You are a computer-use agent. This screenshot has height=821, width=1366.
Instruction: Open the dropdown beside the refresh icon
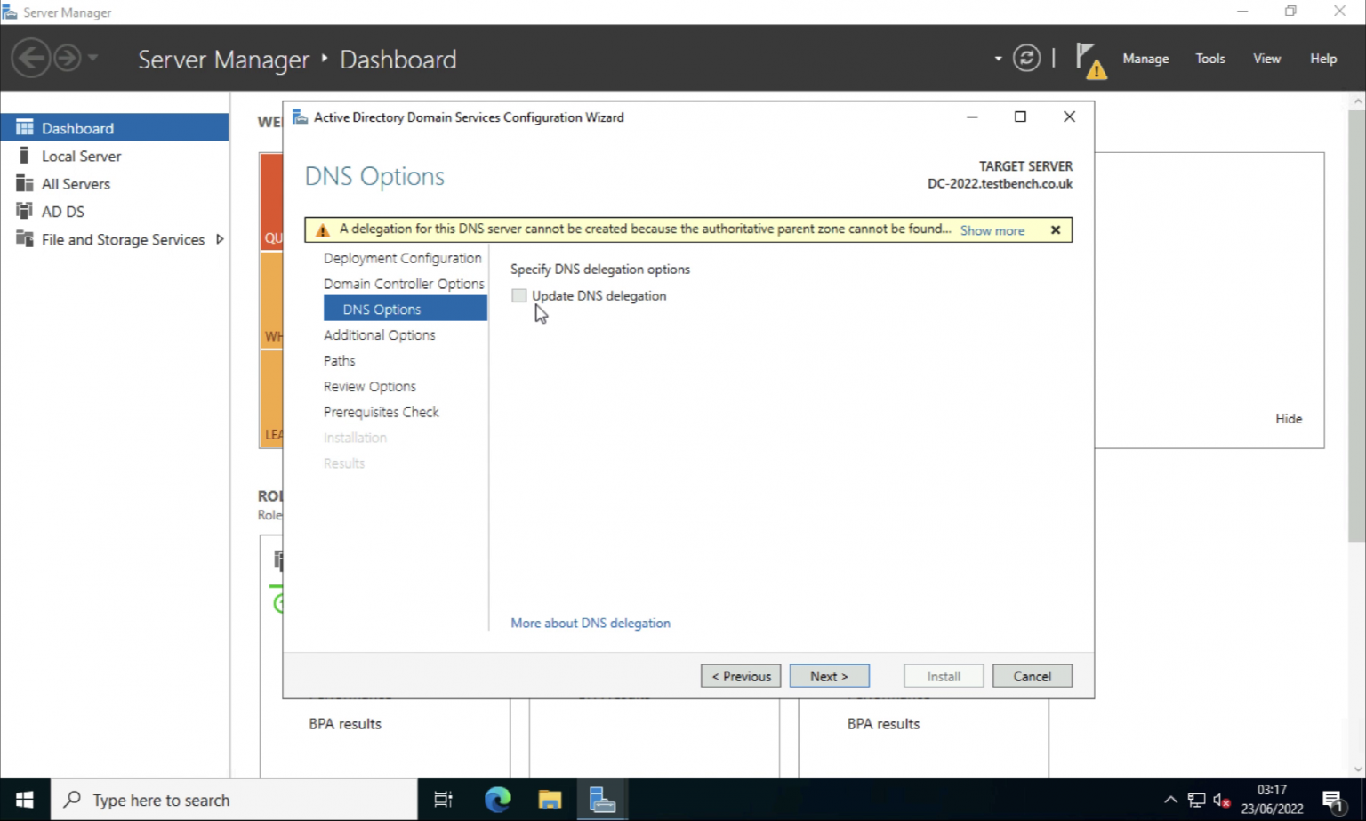coord(997,58)
